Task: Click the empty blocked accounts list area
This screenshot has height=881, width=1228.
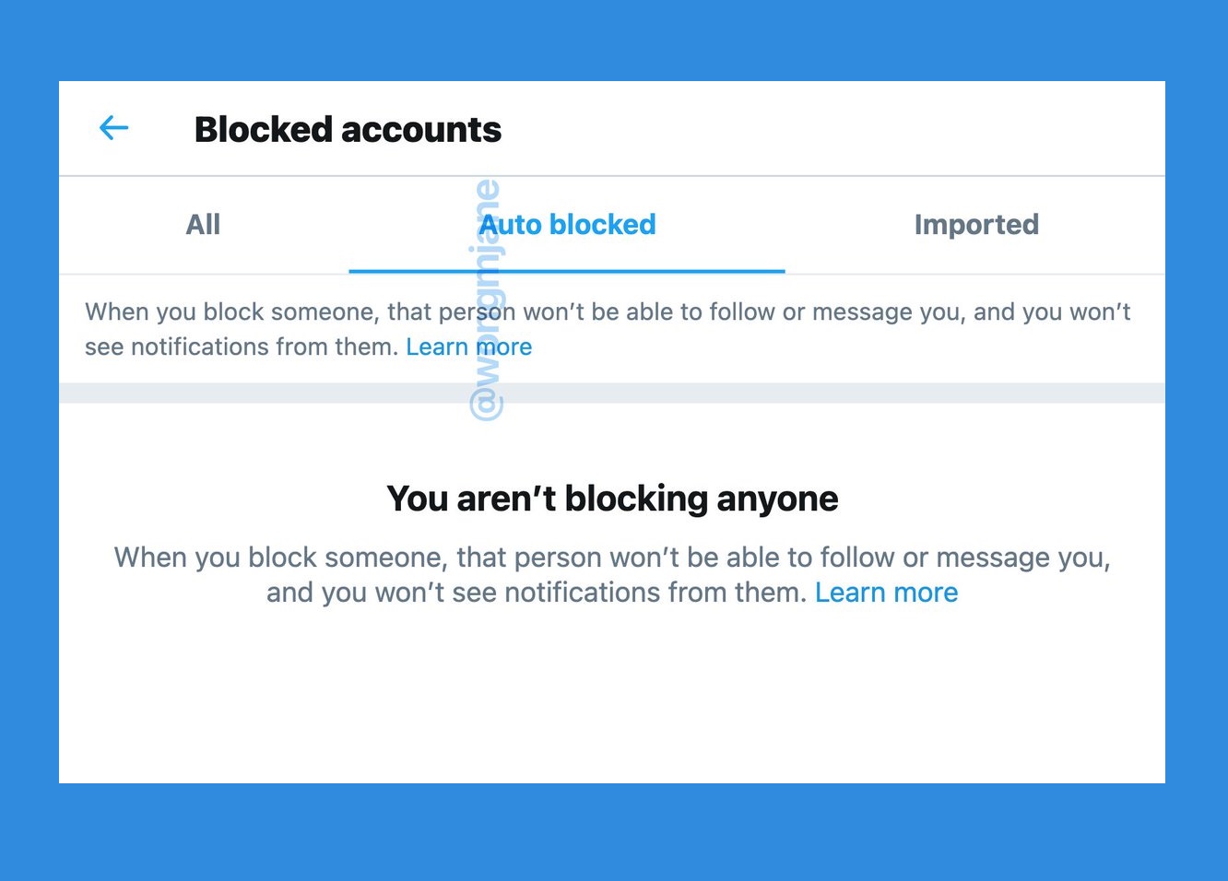Action: tap(612, 700)
